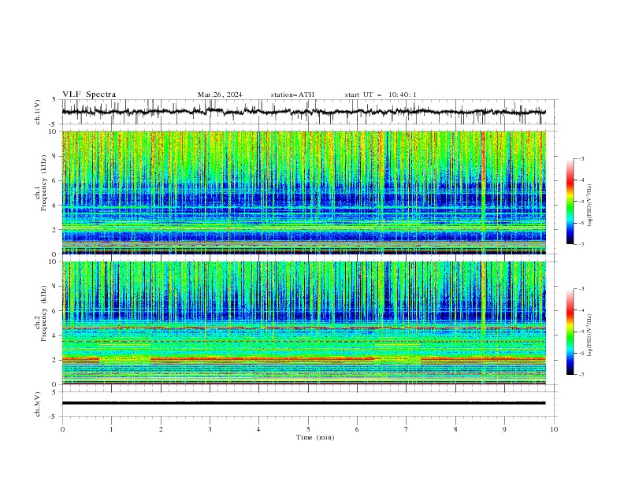Click the upper color bar "-5" tick label

pos(581,202)
